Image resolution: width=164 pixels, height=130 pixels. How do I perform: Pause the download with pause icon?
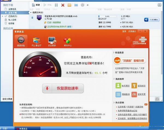(x=56, y=5)
